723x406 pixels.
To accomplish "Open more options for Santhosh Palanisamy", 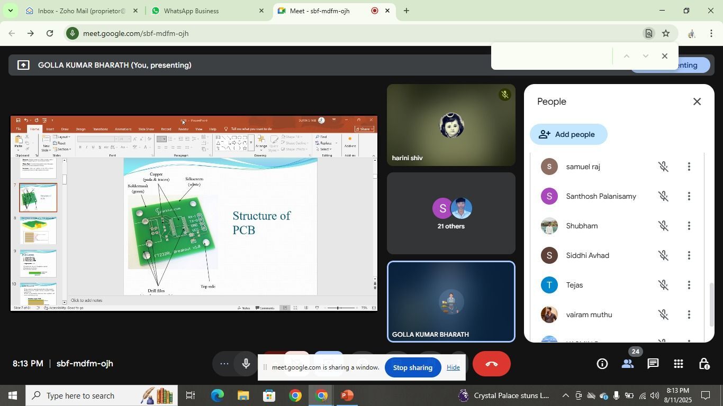I will [689, 197].
